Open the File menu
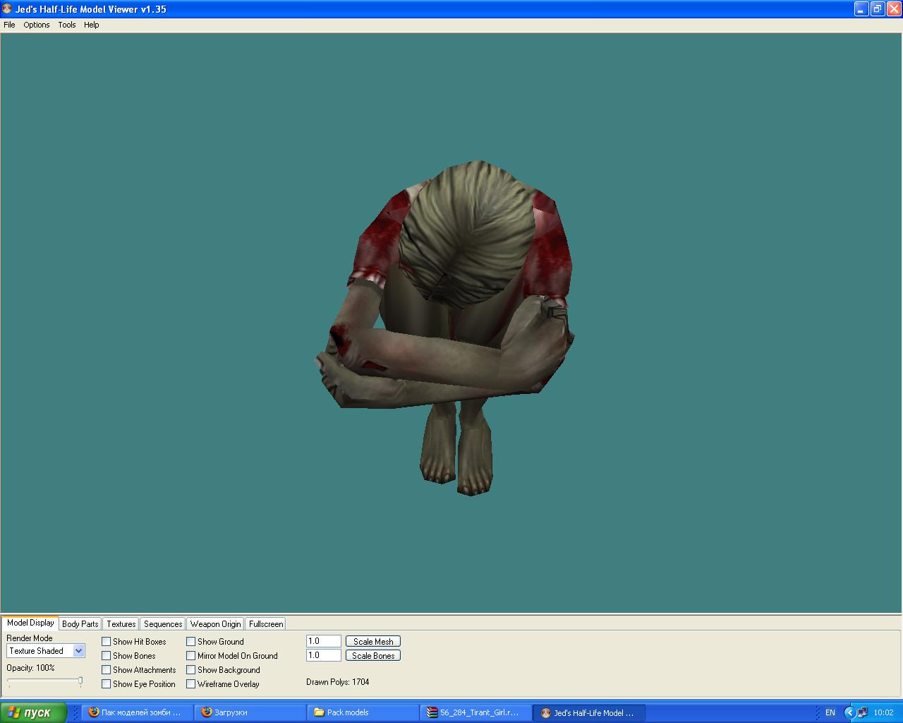Image resolution: width=903 pixels, height=723 pixels. pos(9,25)
